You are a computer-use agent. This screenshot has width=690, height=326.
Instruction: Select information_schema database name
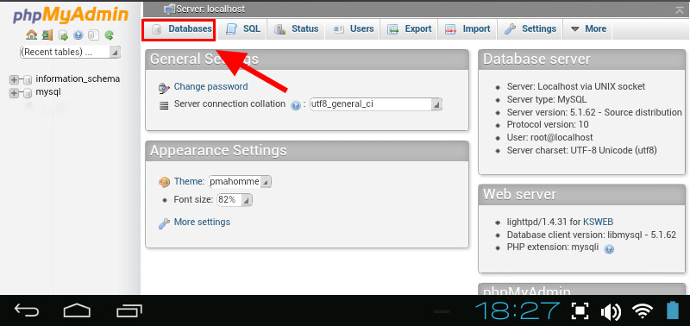tap(78, 78)
